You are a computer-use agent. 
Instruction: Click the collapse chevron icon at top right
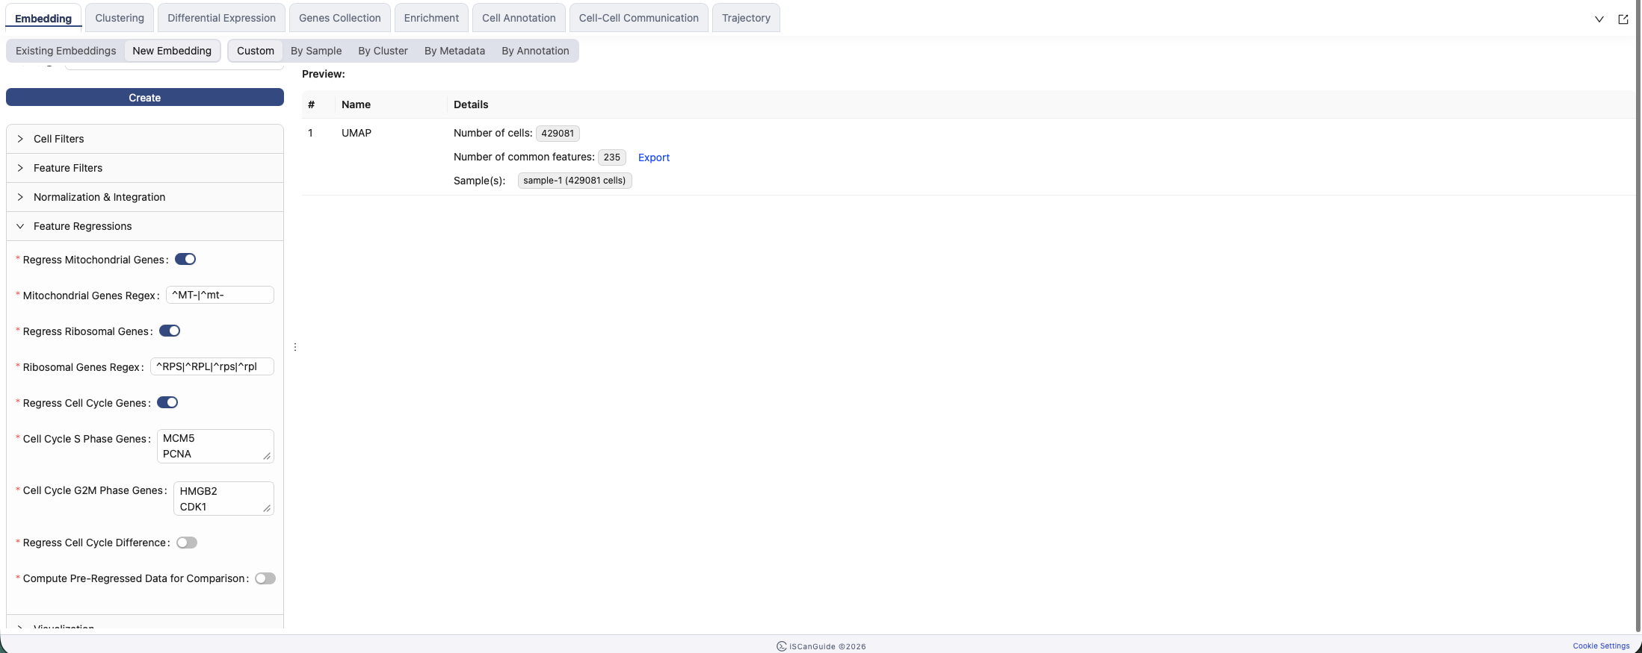(1599, 19)
